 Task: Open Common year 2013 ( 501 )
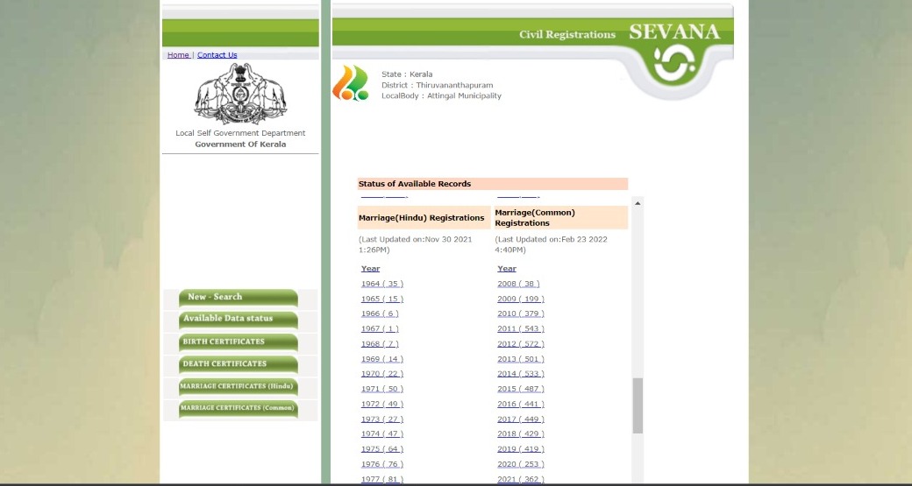521,359
